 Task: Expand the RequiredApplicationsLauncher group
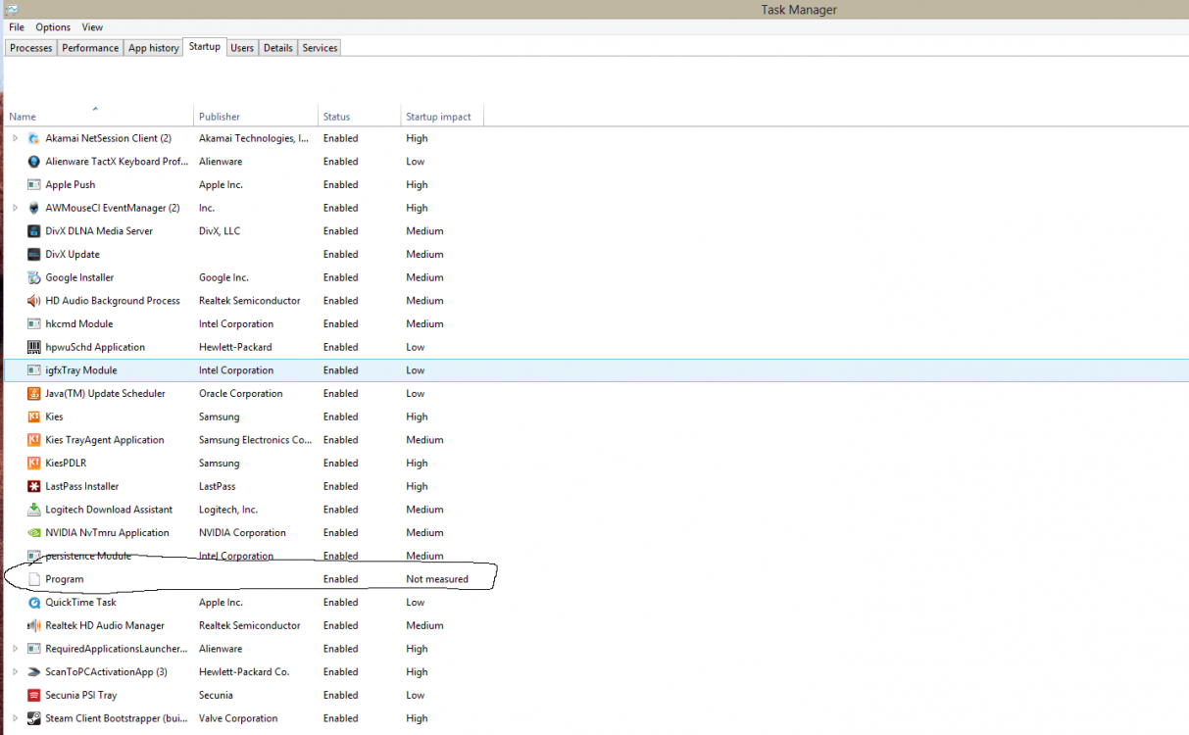[x=15, y=649]
